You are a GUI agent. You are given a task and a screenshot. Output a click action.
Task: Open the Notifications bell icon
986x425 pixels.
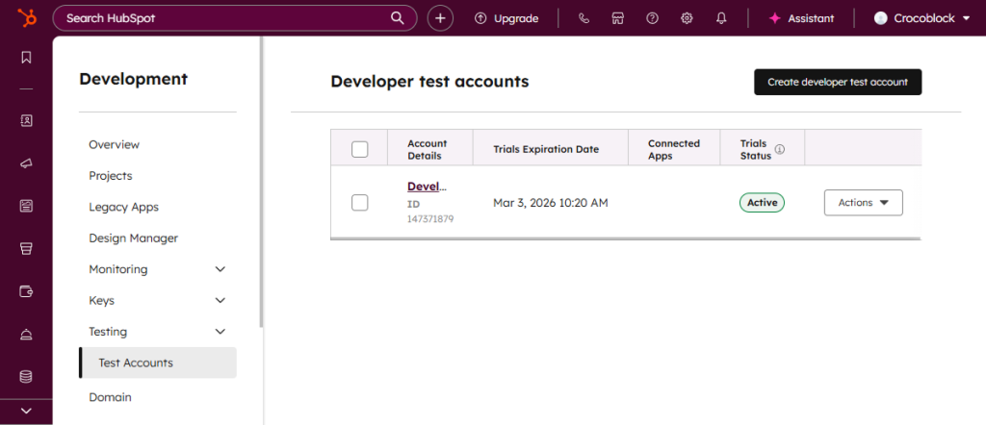pos(721,18)
